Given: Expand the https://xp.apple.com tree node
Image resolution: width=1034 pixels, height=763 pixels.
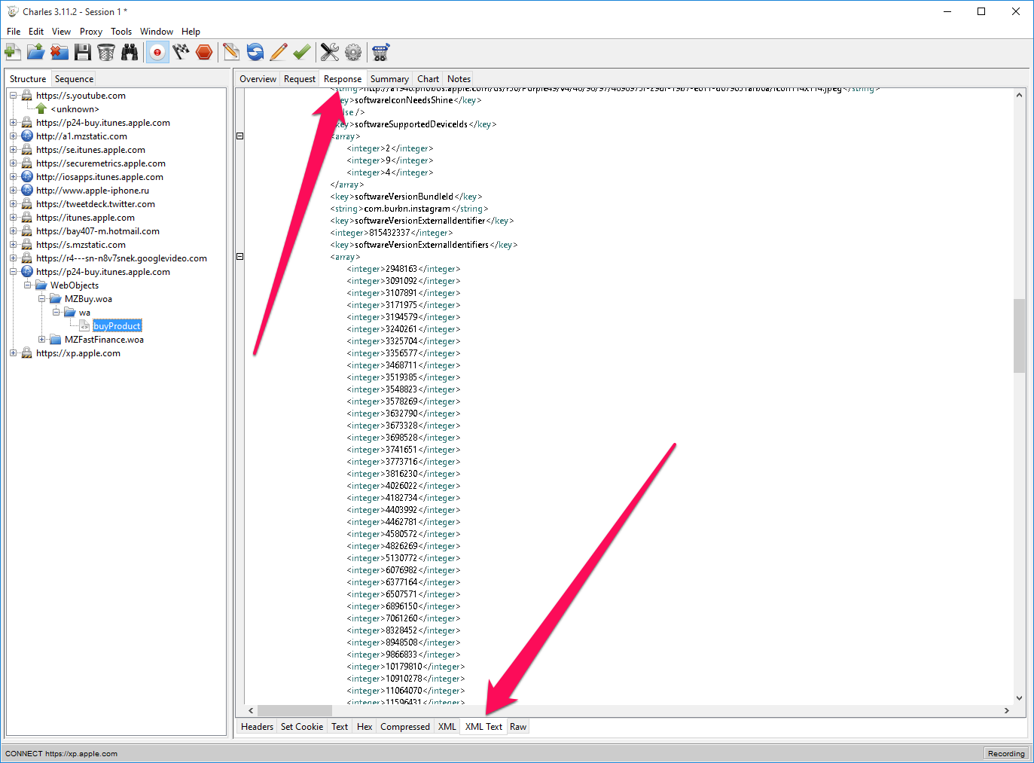Looking at the screenshot, I should [13, 353].
